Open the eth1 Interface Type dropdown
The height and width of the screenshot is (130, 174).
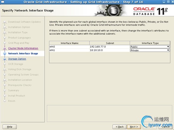pos(150,50)
